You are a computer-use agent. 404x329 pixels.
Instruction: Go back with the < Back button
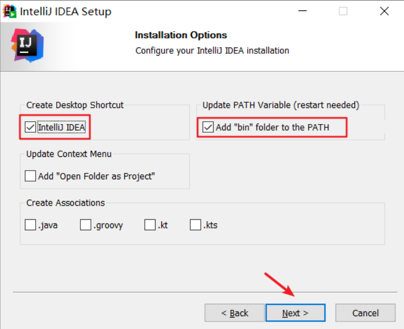click(x=235, y=313)
